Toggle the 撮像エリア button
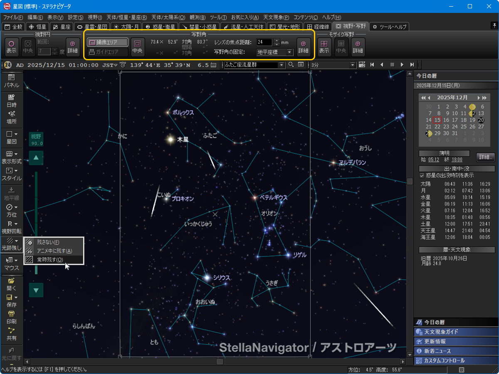499x374 pixels. pyautogui.click(x=108, y=42)
